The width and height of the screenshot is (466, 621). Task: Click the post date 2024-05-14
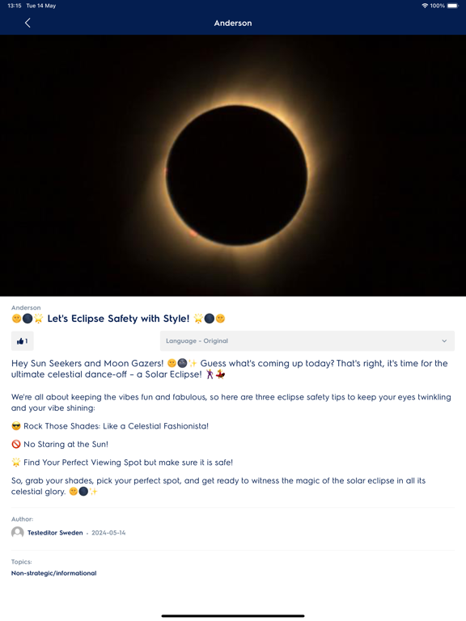coord(108,533)
